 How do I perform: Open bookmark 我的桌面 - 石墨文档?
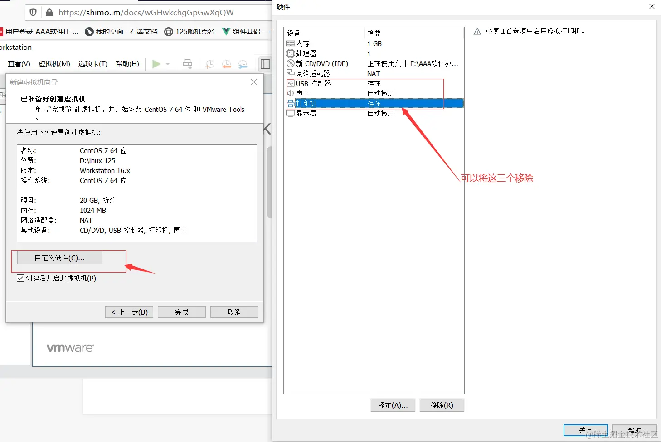tap(122, 31)
